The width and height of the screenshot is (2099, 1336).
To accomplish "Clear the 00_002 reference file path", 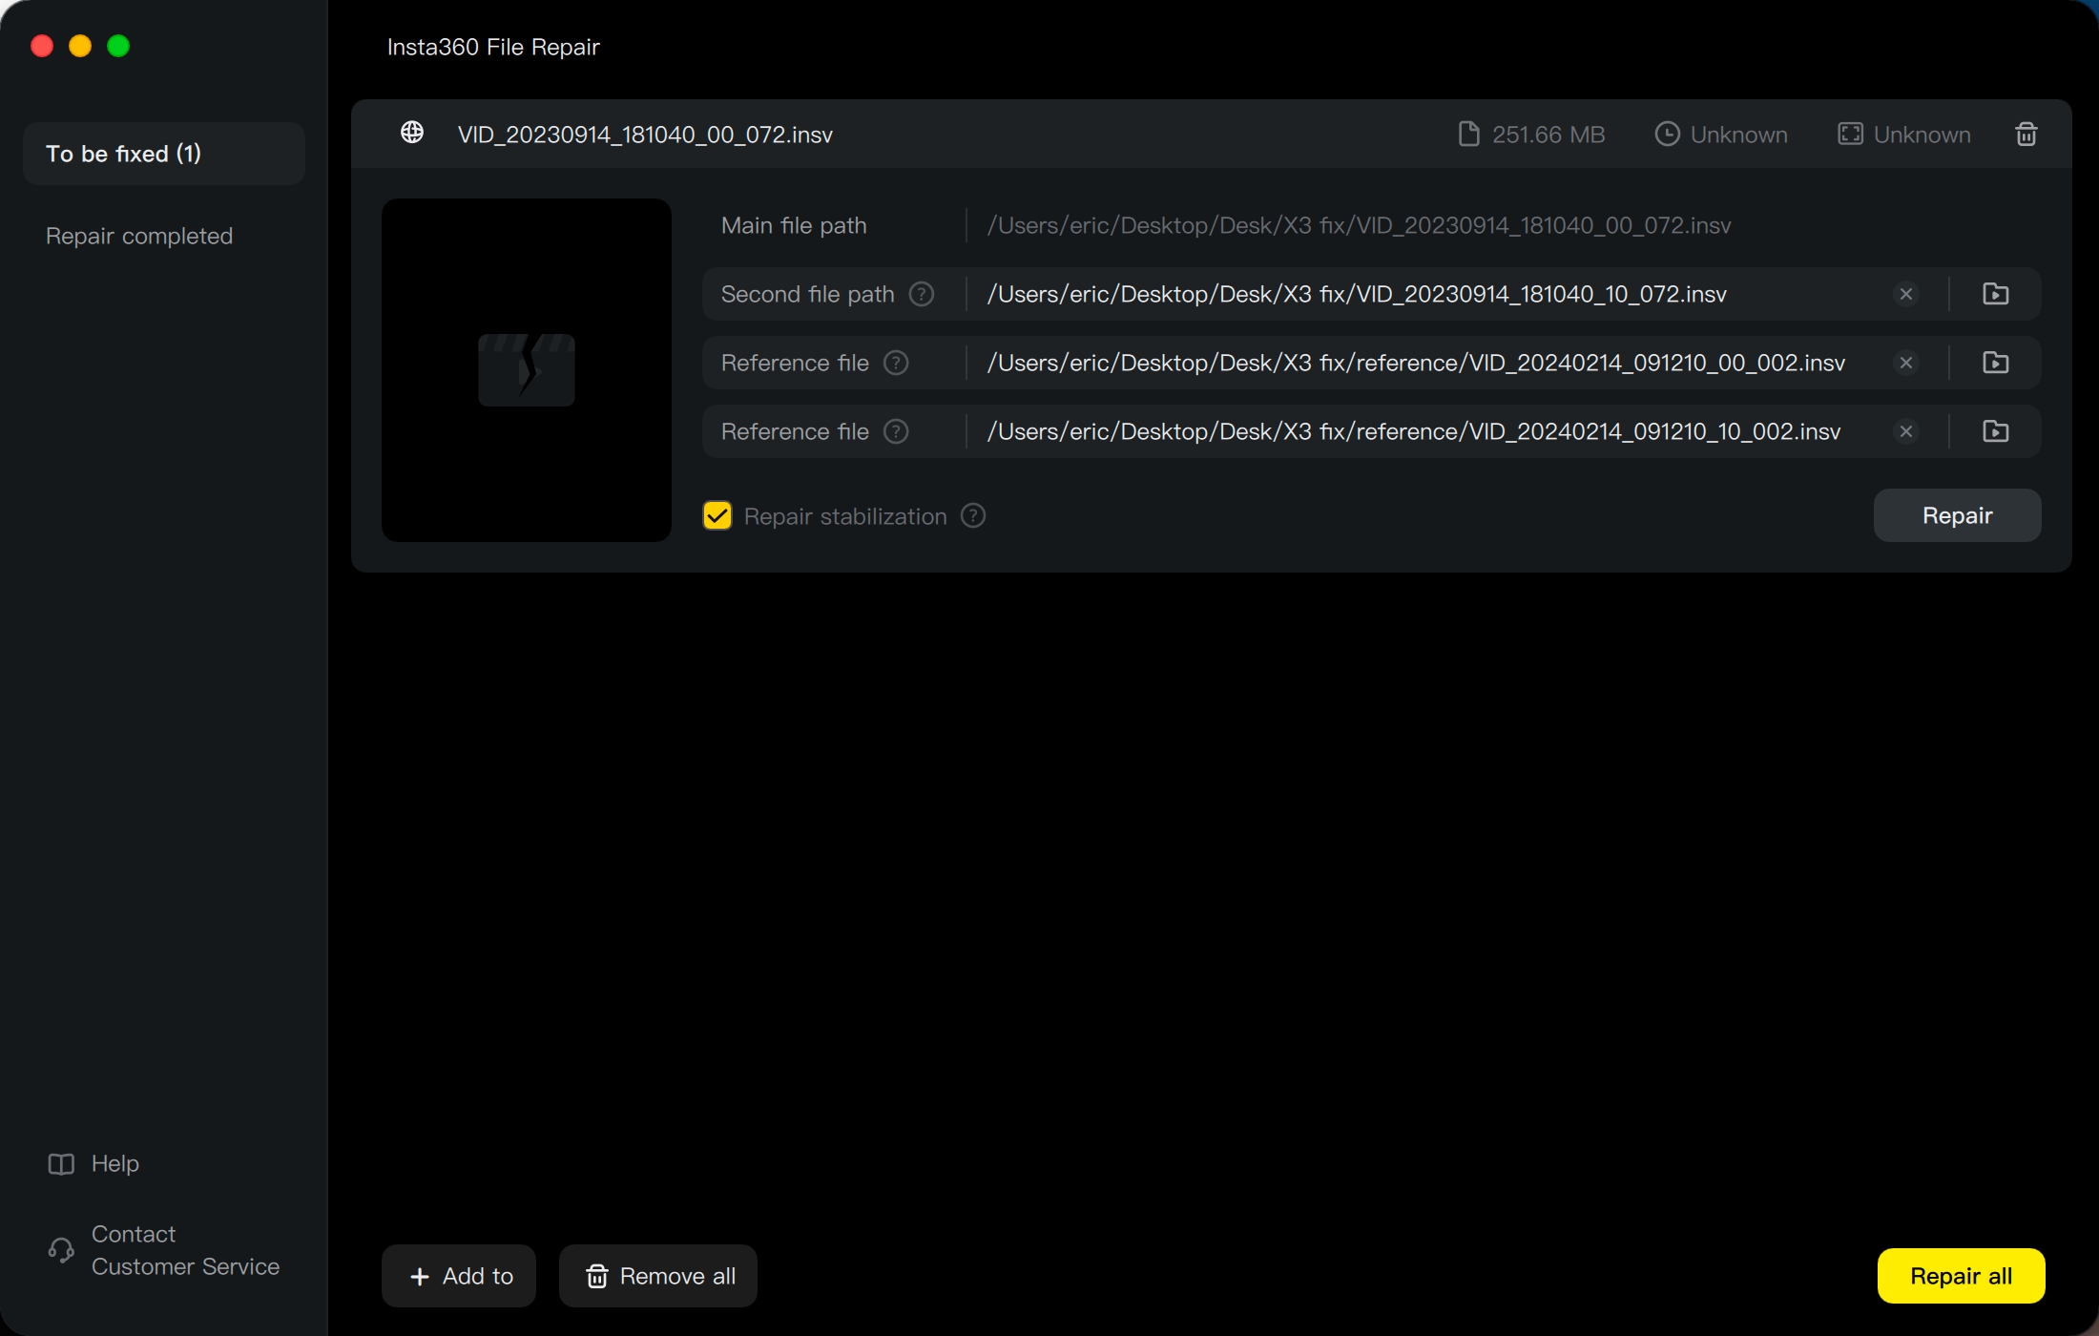I will coord(1906,363).
